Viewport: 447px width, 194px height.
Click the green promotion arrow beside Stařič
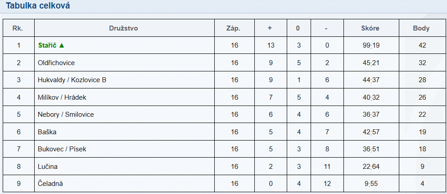62,45
